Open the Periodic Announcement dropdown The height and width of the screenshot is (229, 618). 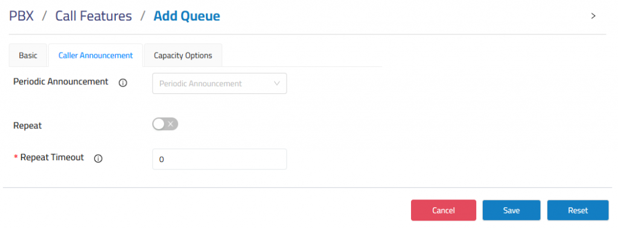click(220, 83)
